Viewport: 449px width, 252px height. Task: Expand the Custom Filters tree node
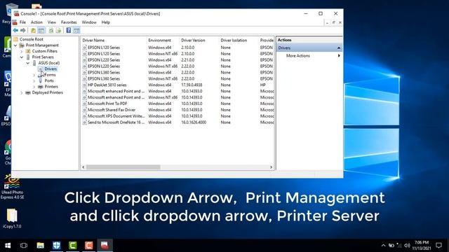click(22, 51)
